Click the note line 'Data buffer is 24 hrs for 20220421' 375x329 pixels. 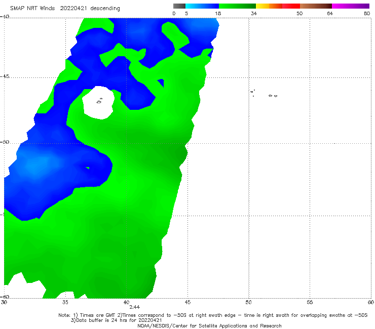click(x=116, y=320)
